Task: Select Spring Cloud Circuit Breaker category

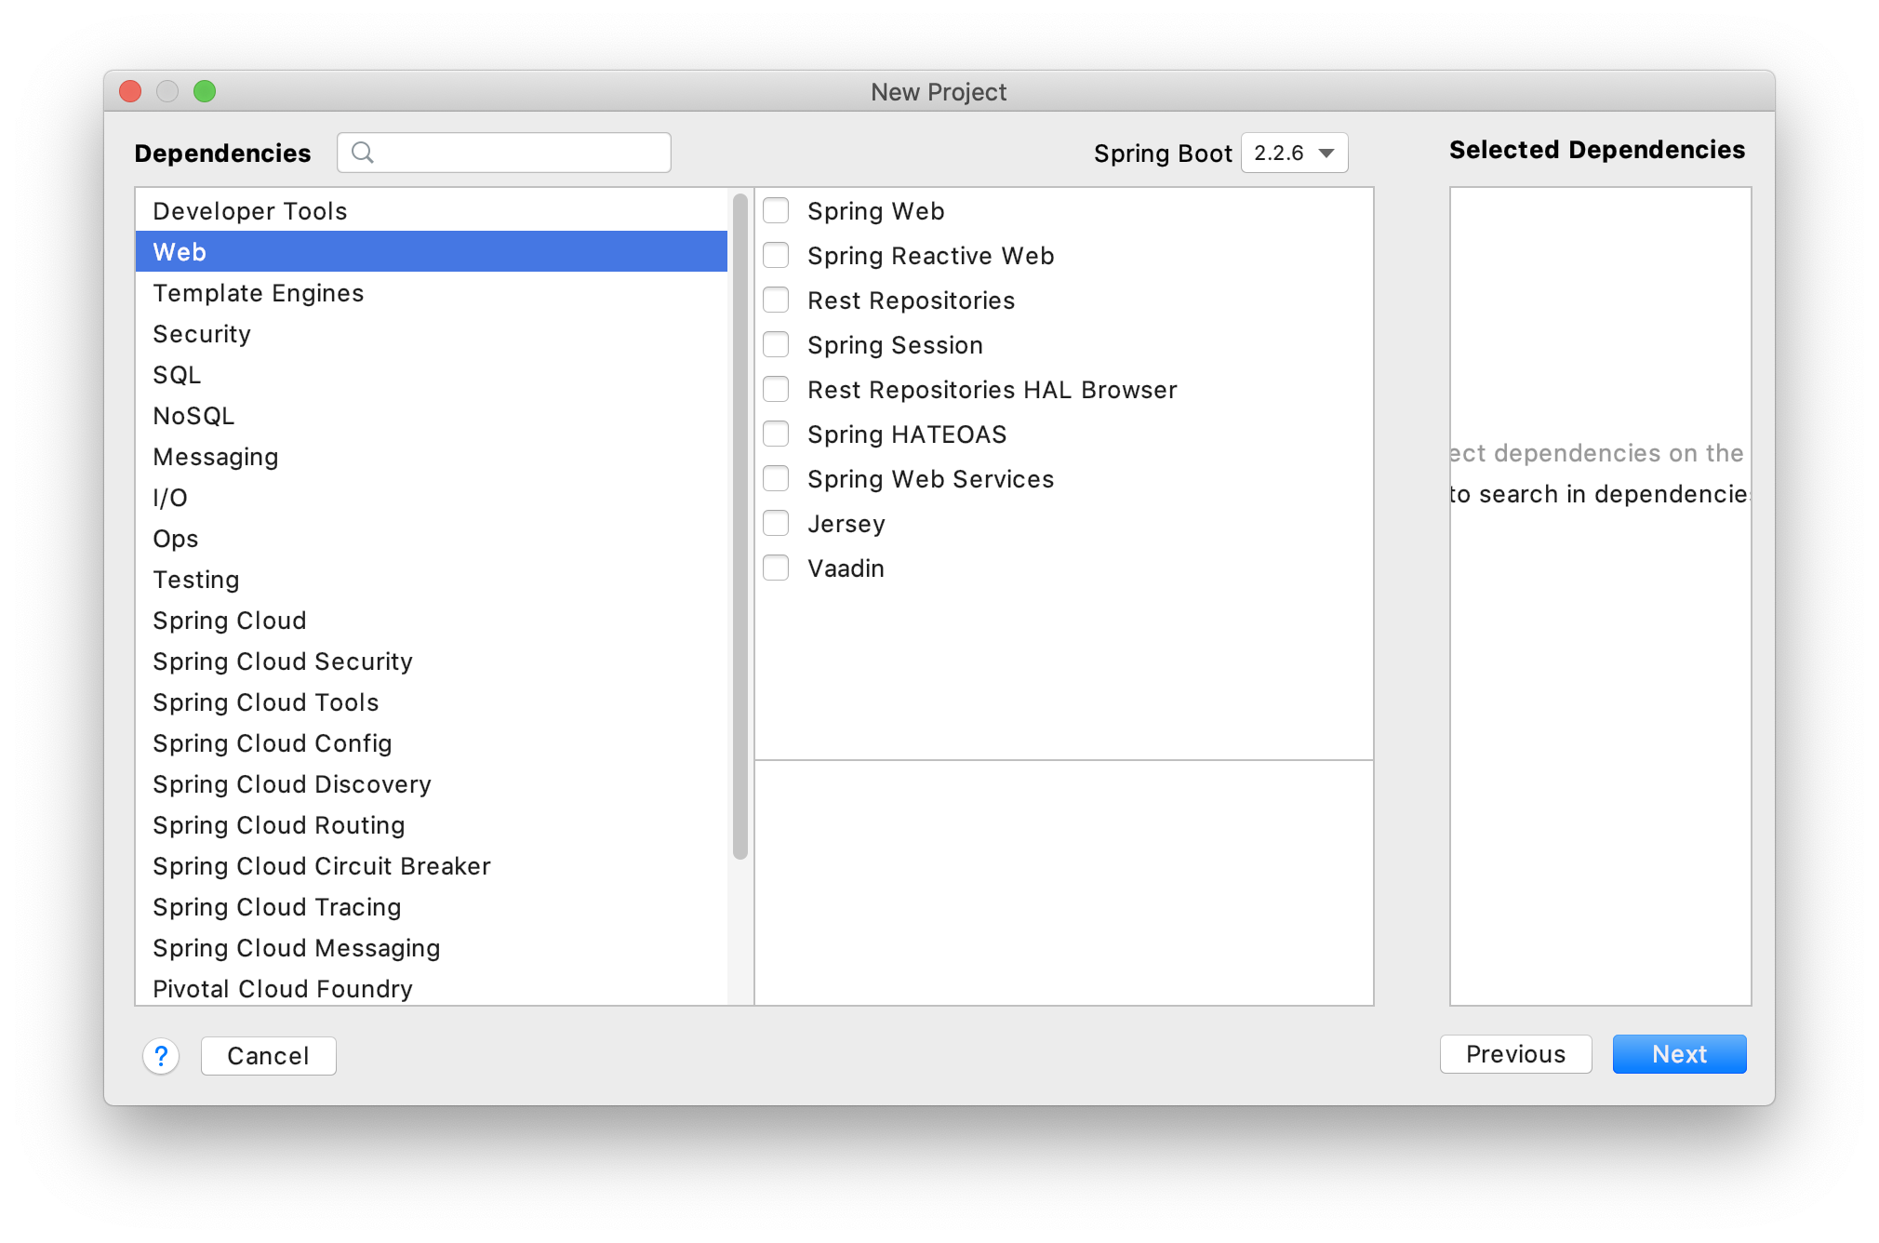Action: 432,866
